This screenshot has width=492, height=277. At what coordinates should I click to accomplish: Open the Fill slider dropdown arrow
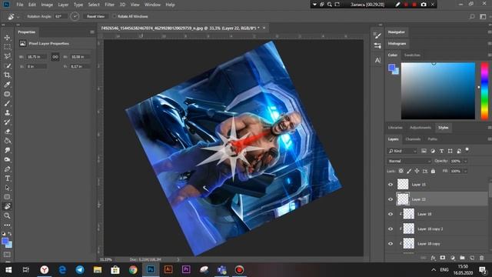click(x=466, y=171)
